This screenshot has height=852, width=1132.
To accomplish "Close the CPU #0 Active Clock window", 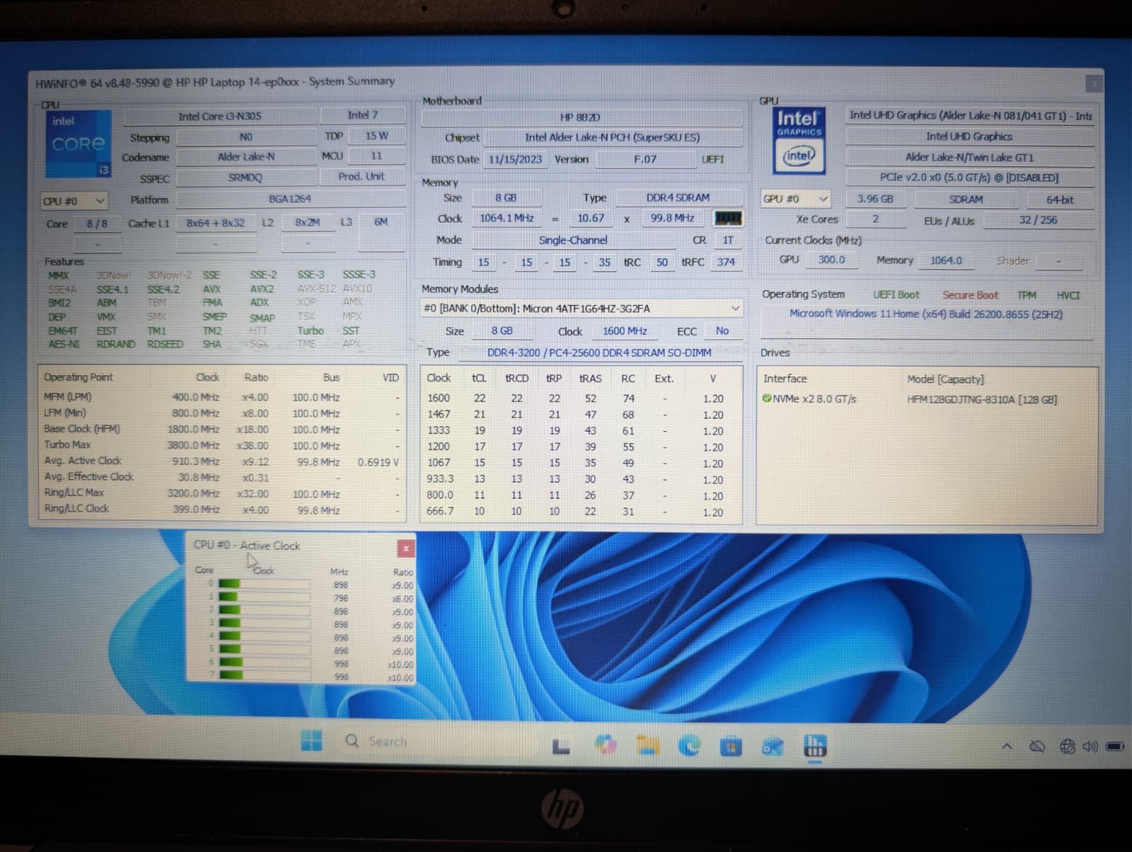I will (x=406, y=548).
